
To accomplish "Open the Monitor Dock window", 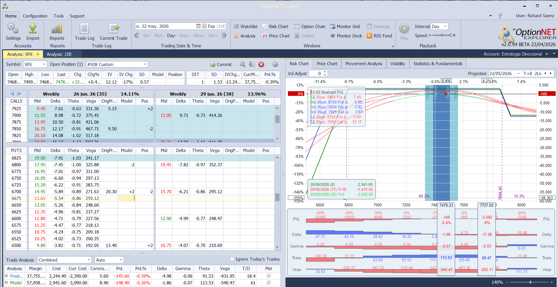I will click(x=346, y=36).
